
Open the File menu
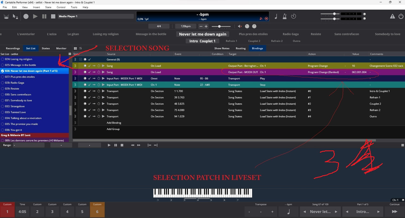pyautogui.click(x=5, y=7)
